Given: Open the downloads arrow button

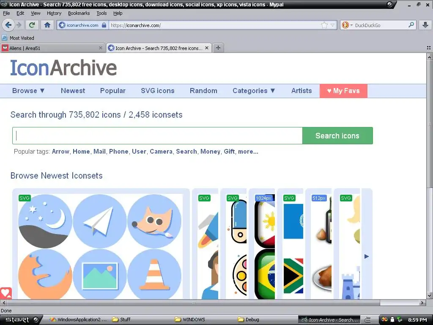Looking at the screenshot, I should (425, 25).
